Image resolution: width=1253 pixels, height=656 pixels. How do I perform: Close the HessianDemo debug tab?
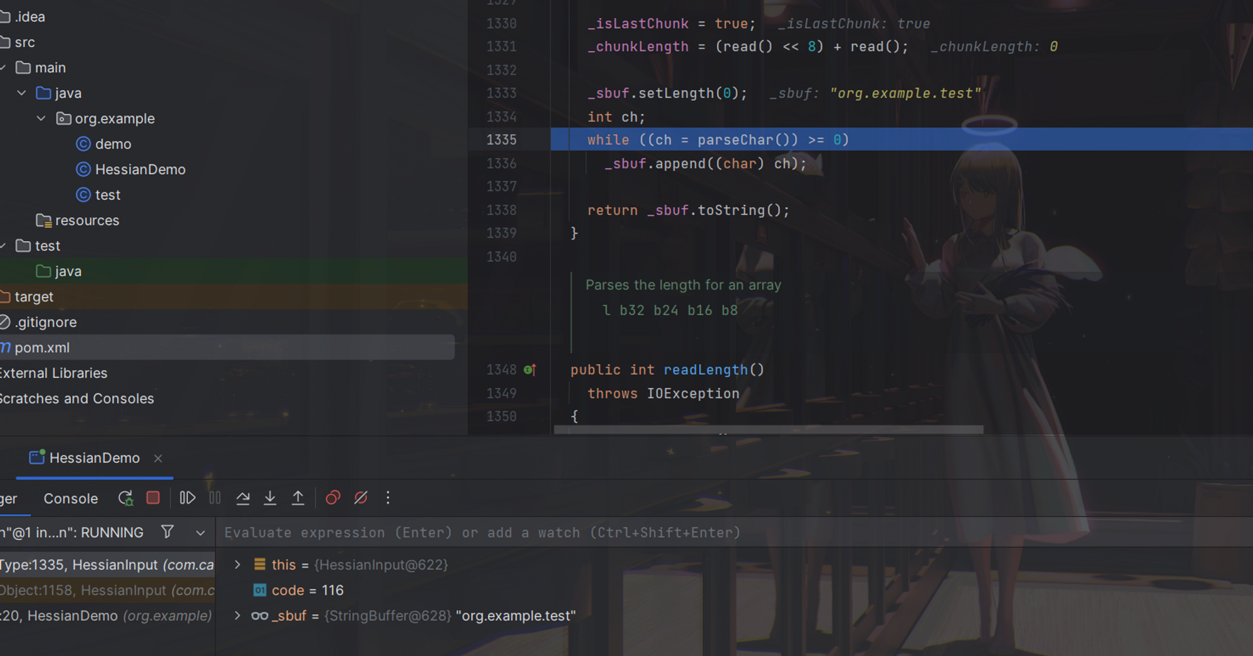159,459
